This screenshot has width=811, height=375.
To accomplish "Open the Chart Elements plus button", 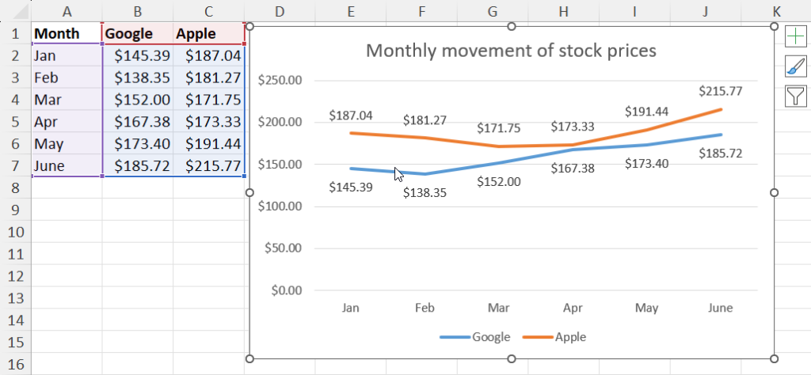I will [x=795, y=36].
